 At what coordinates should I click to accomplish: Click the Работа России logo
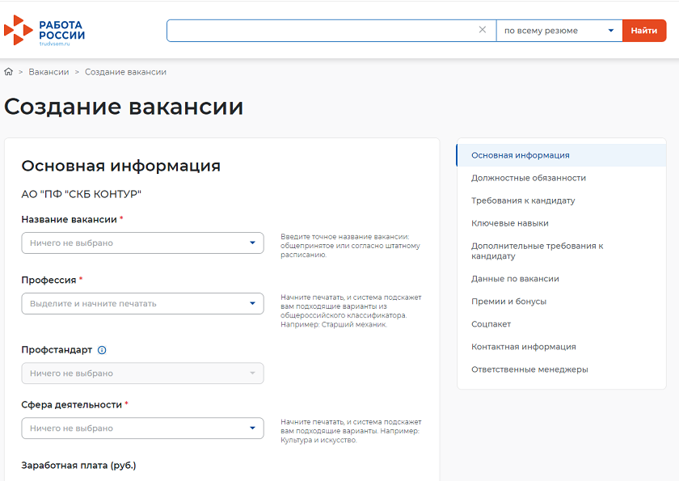click(44, 31)
